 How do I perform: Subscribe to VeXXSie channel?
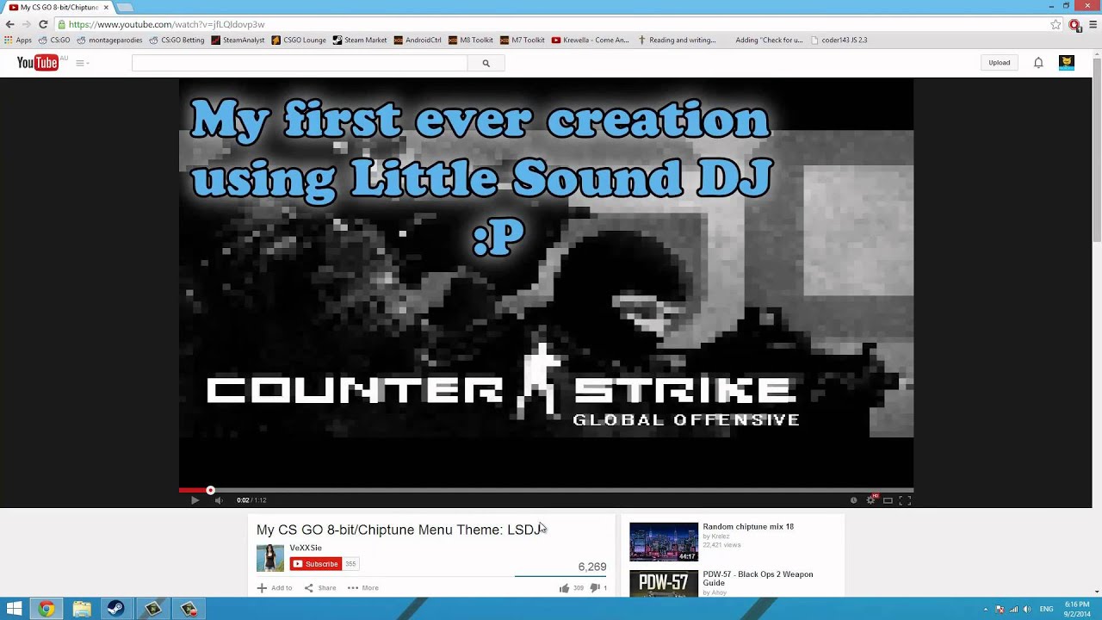tap(316, 564)
